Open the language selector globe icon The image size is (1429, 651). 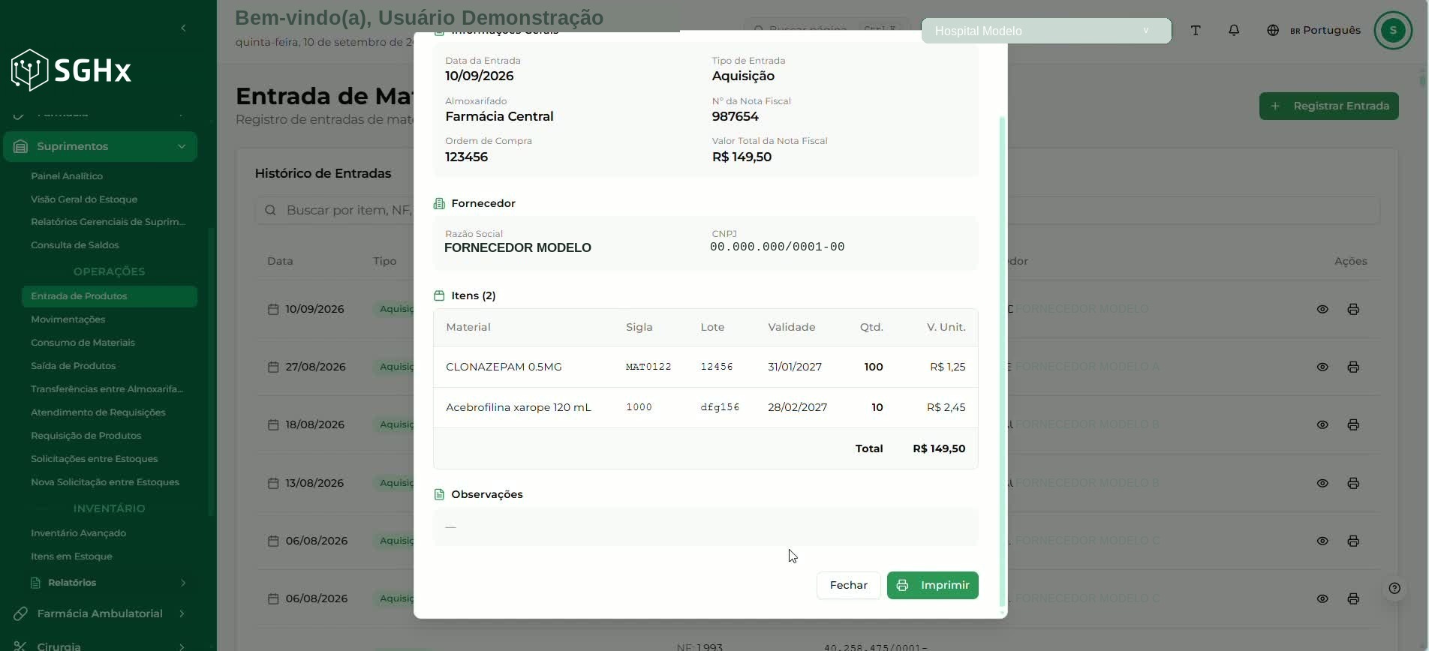click(x=1273, y=31)
